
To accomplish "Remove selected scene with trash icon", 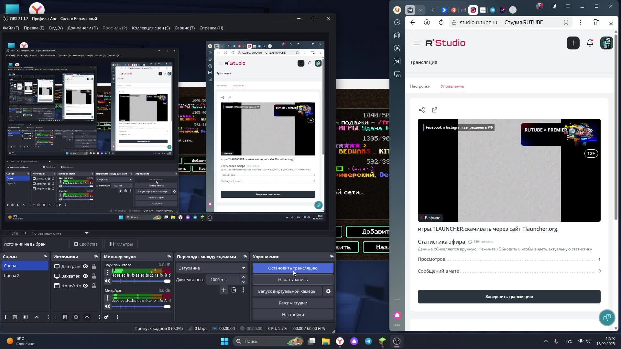I will (15, 317).
